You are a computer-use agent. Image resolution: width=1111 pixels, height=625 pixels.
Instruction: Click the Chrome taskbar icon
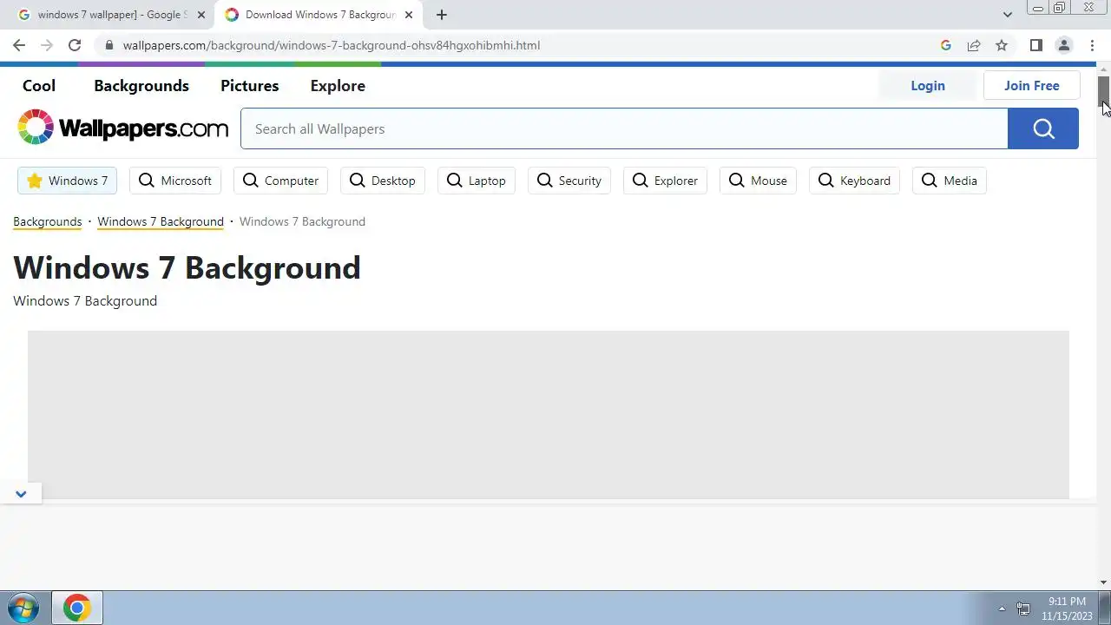point(76,608)
